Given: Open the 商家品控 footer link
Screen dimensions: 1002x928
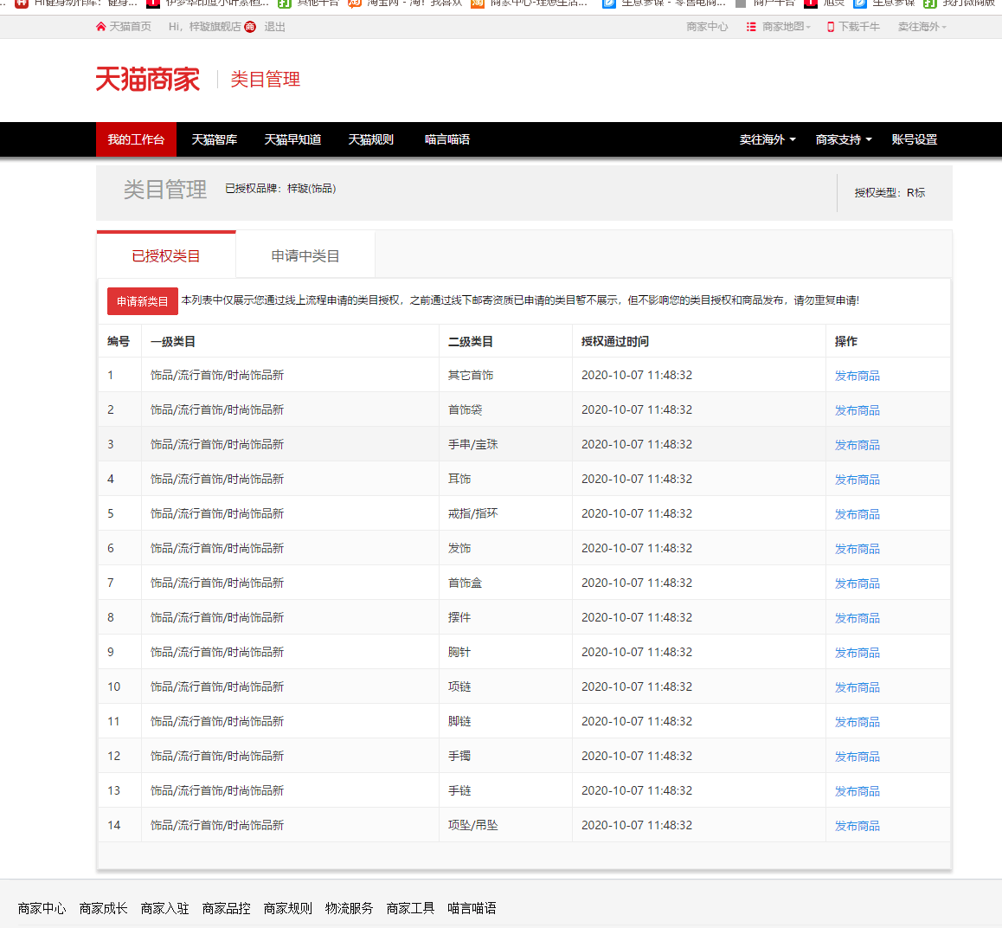Looking at the screenshot, I should (226, 908).
